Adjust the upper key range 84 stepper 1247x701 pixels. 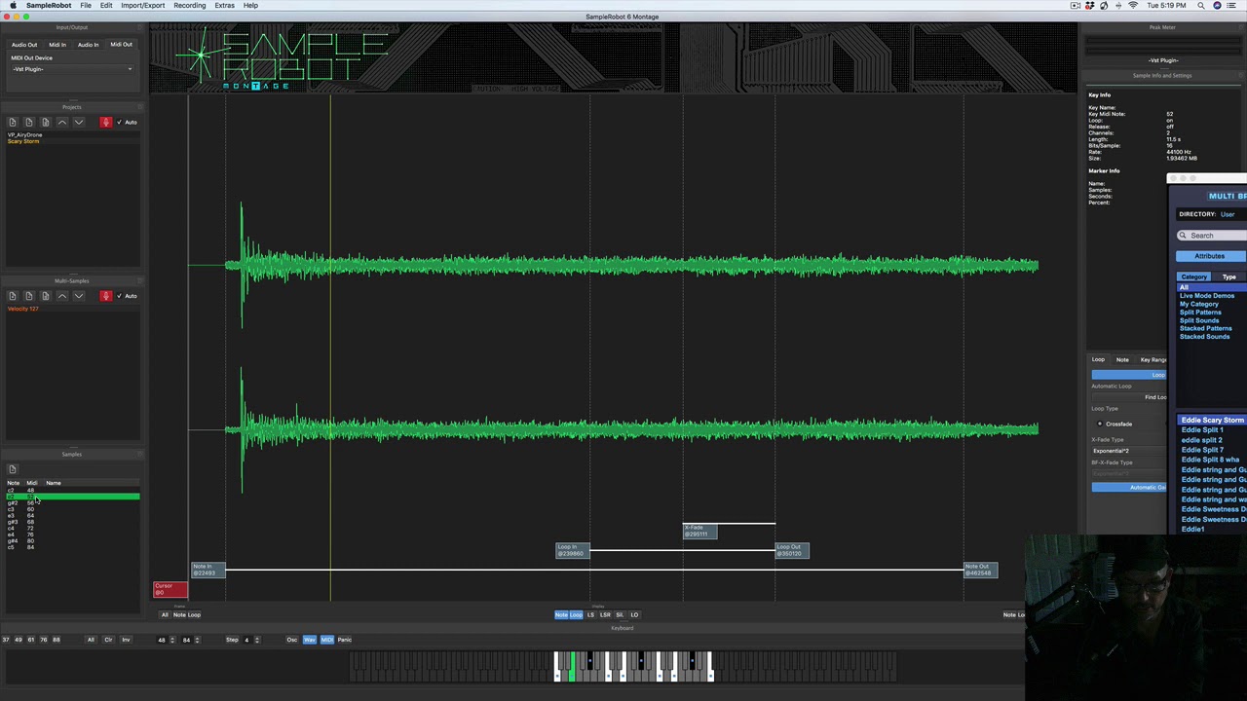click(x=197, y=640)
